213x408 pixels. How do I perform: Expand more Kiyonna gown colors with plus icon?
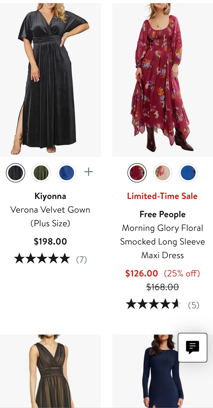(x=89, y=172)
